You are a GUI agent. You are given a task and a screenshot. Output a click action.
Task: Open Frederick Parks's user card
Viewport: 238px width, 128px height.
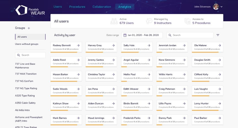[137, 120]
